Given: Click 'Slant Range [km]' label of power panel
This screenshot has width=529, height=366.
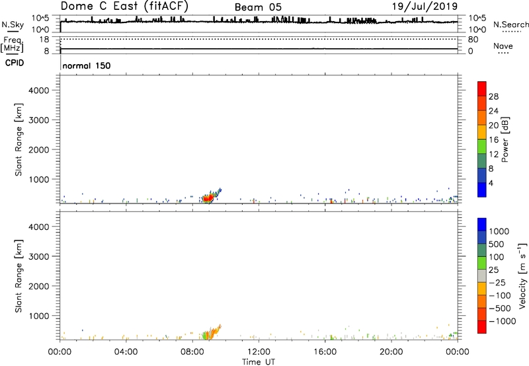Looking at the screenshot, I should 19,139.
